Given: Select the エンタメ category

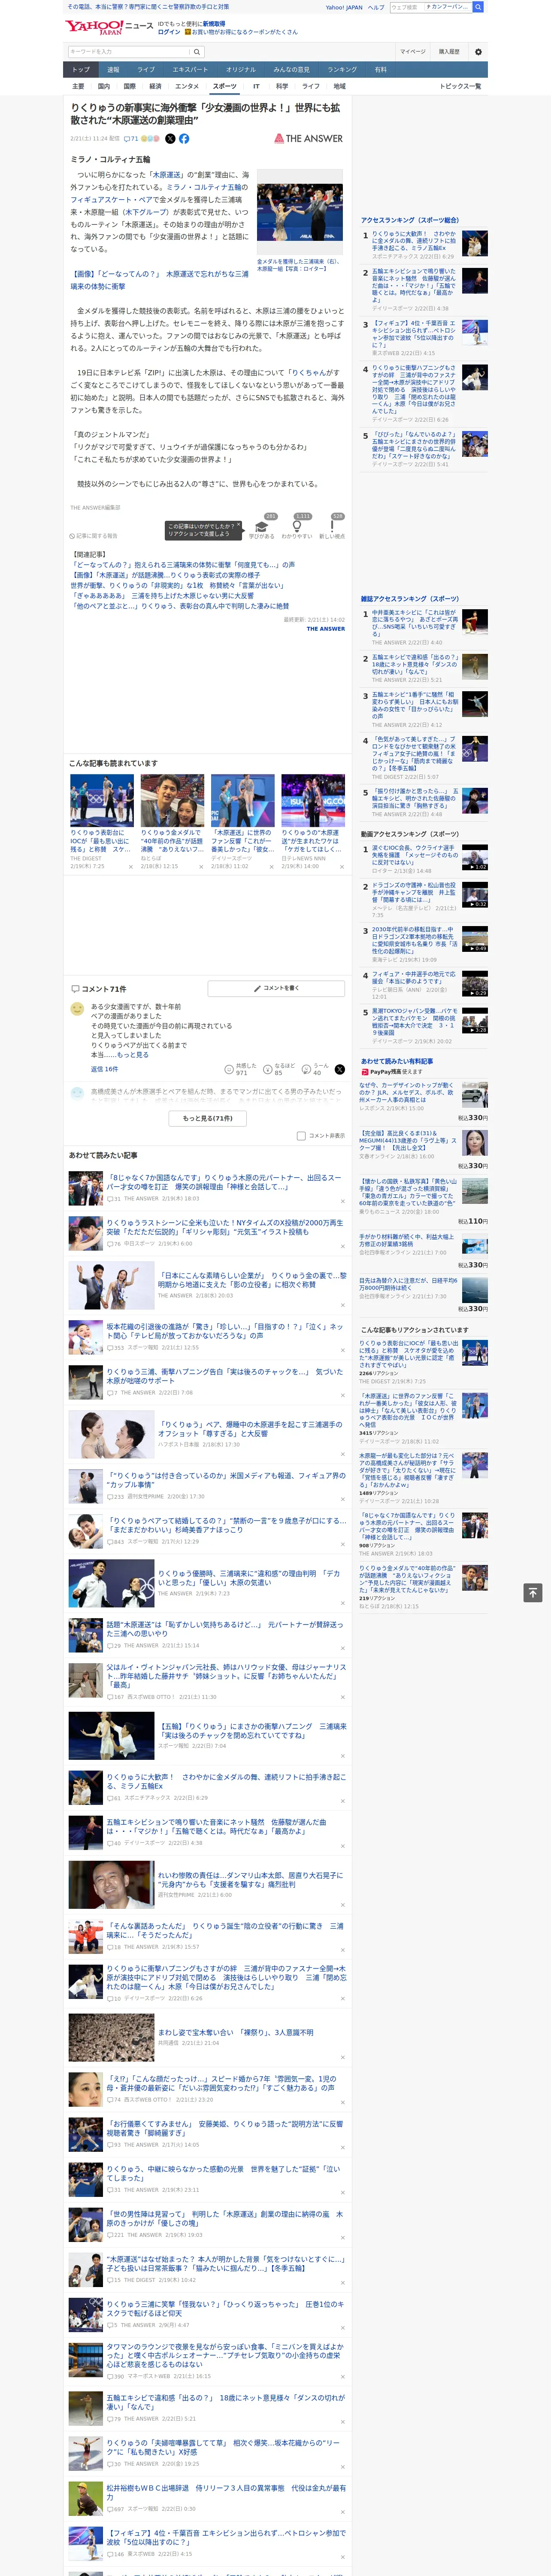Looking at the screenshot, I should [x=187, y=86].
